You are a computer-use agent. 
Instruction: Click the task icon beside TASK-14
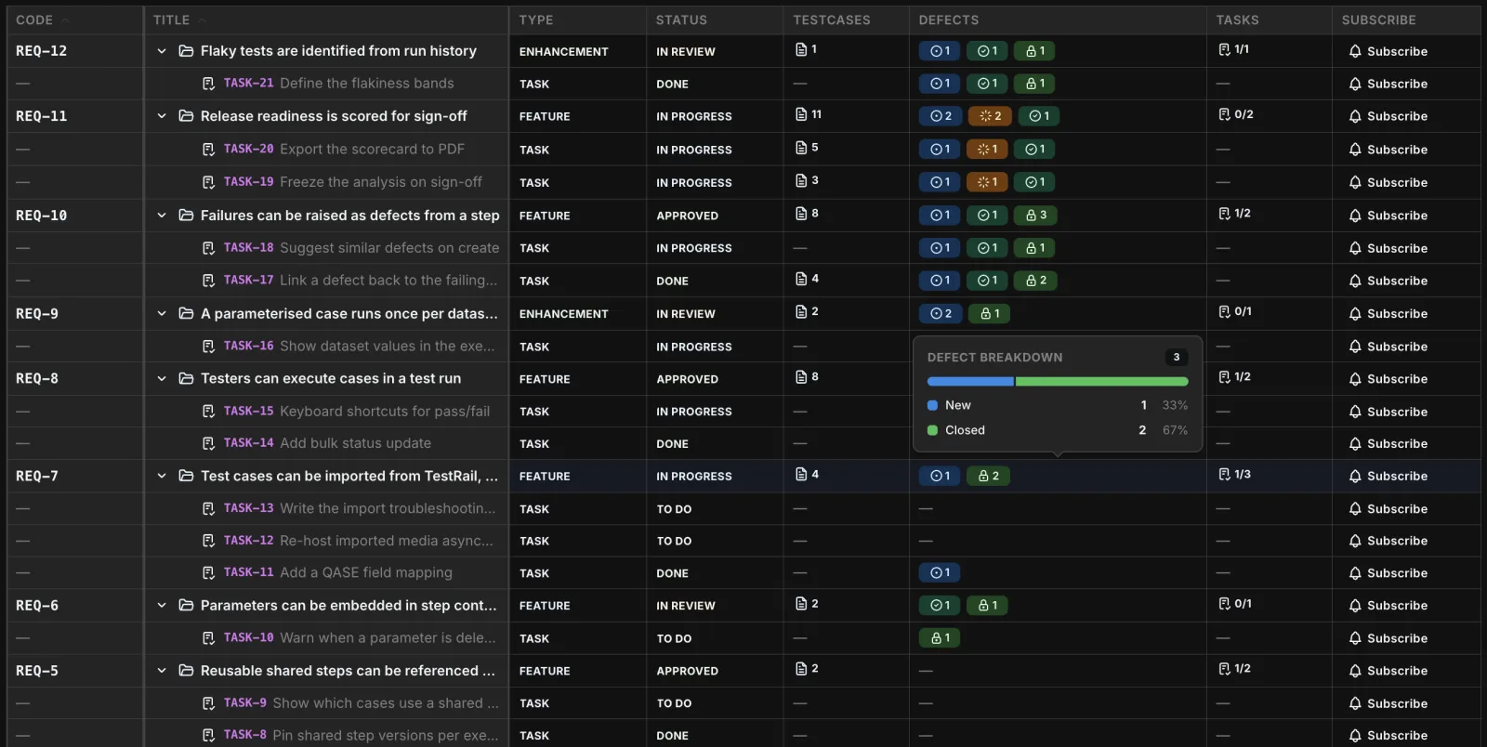[x=208, y=444]
